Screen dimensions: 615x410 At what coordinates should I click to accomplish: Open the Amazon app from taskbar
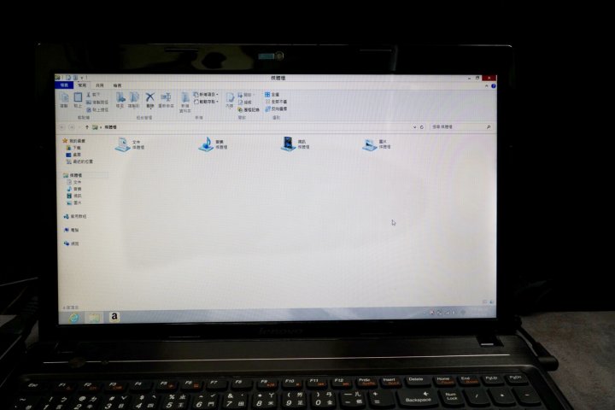(x=114, y=317)
